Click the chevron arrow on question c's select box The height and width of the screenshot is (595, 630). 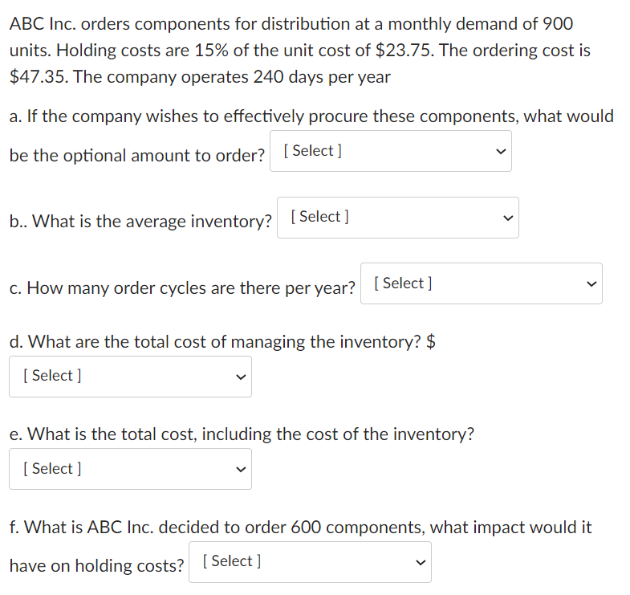coord(591,283)
